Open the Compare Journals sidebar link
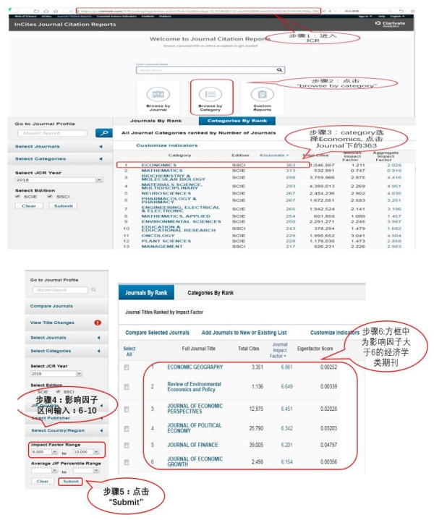 51,306
